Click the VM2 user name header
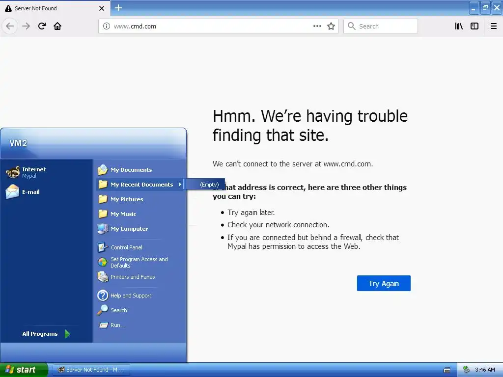503x377 pixels. [x=18, y=143]
